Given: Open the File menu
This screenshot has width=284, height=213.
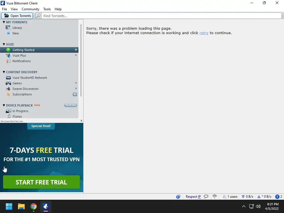Looking at the screenshot, I should pos(4,9).
